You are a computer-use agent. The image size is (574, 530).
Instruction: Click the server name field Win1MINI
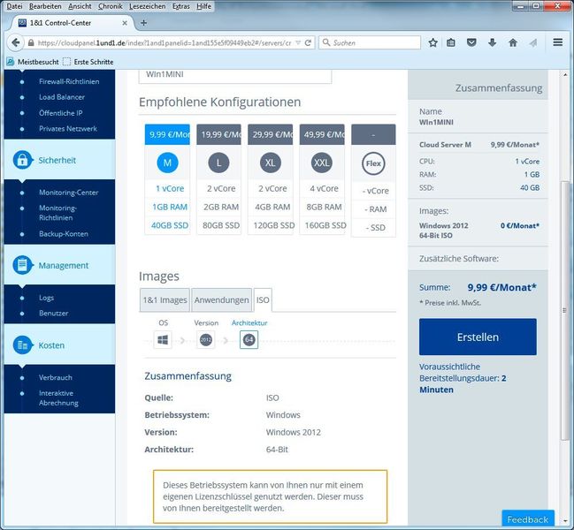coord(235,76)
